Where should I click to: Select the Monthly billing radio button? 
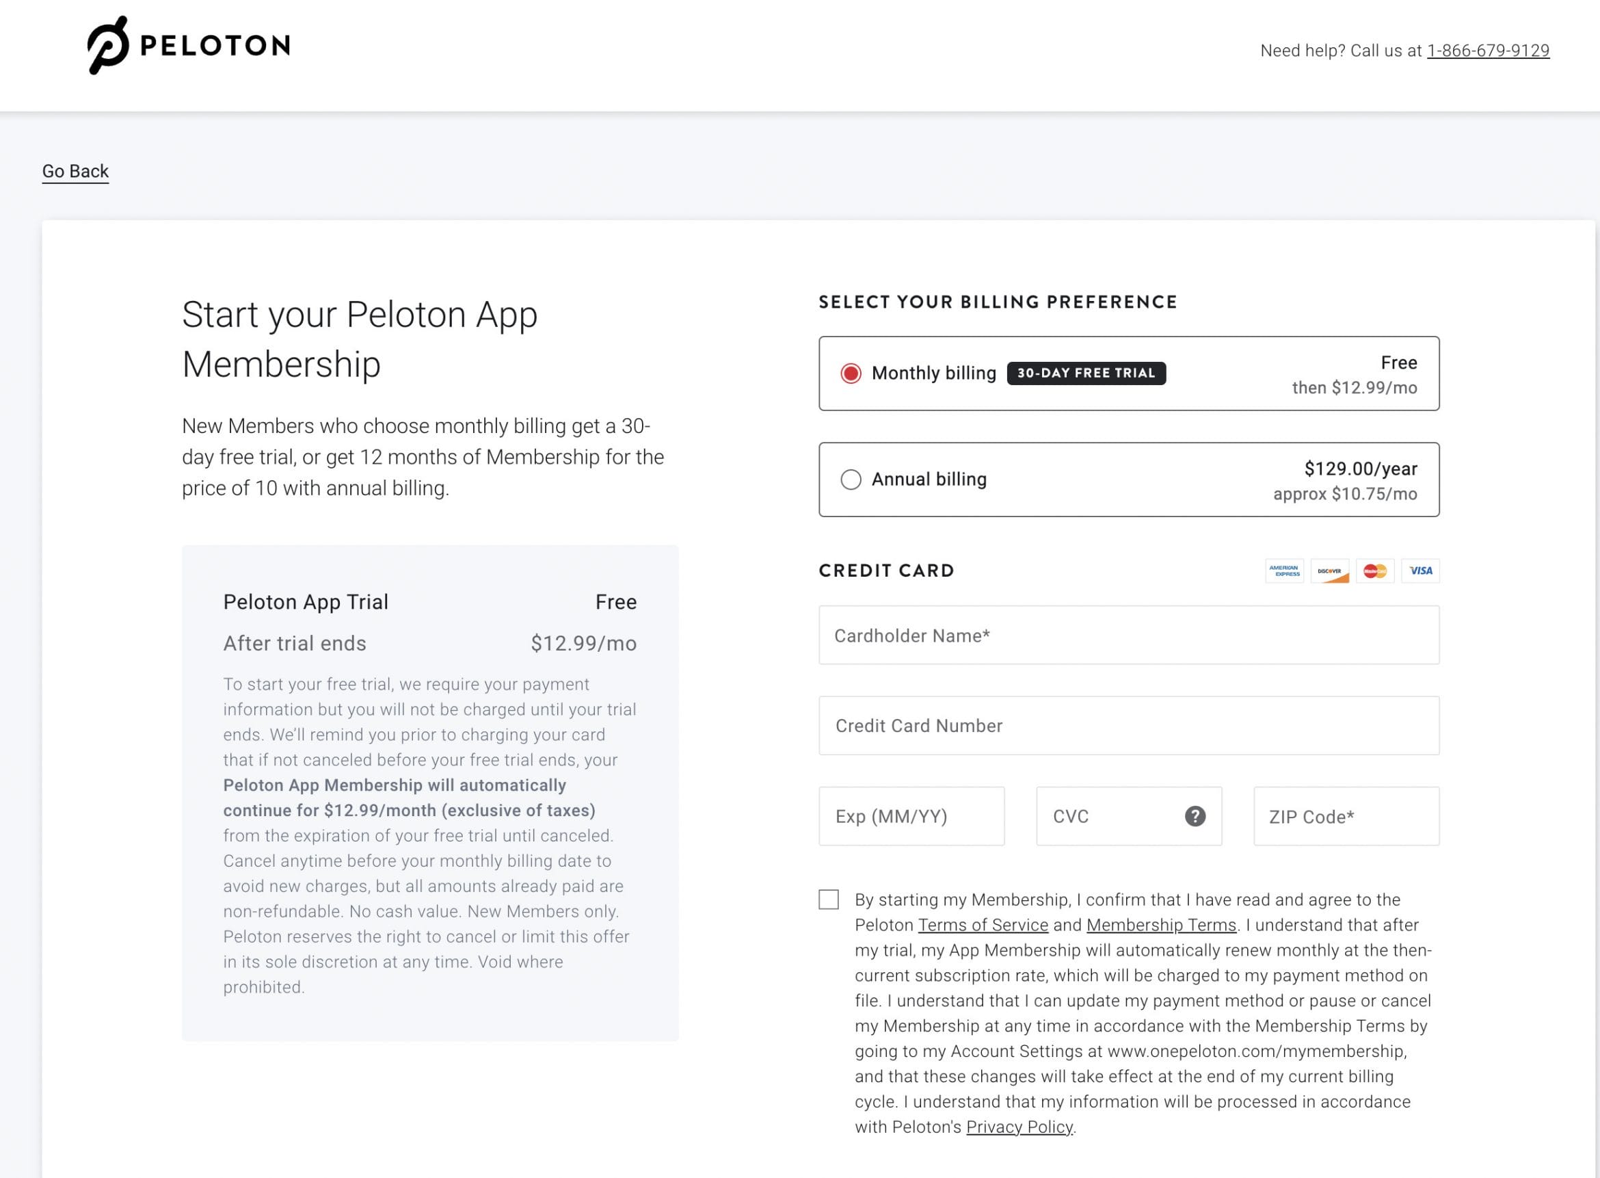(x=851, y=373)
